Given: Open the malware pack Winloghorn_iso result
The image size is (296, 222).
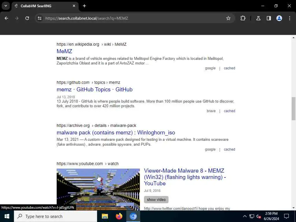Looking at the screenshot, I should coord(116,132).
